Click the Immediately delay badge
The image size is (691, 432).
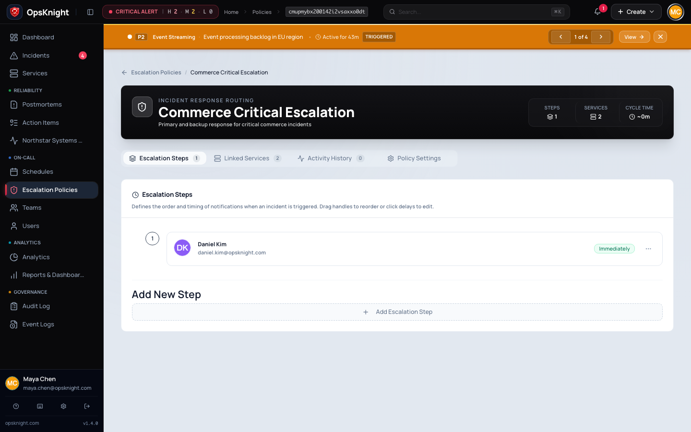[614, 249]
